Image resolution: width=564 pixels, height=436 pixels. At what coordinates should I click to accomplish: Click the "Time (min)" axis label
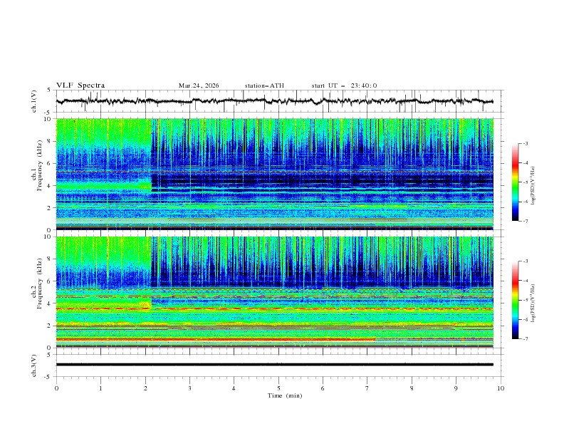tap(285, 395)
